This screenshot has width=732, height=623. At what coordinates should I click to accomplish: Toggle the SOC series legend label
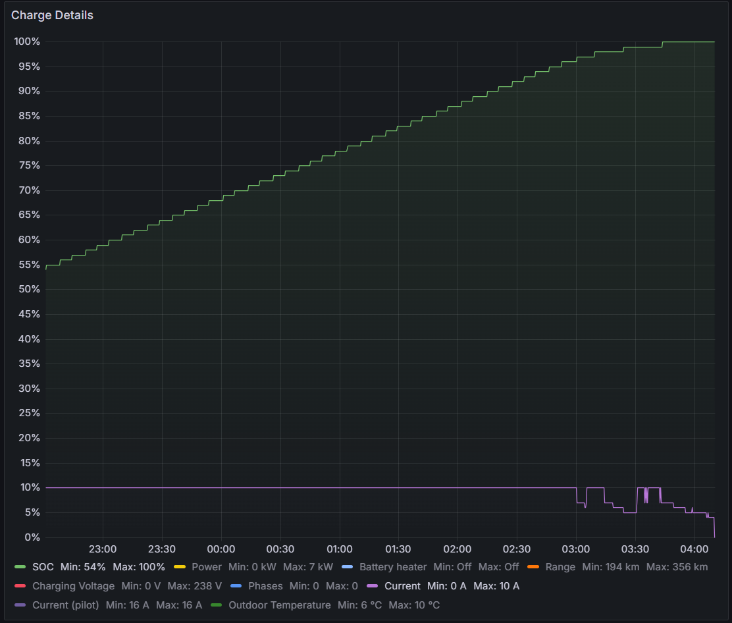tap(43, 567)
